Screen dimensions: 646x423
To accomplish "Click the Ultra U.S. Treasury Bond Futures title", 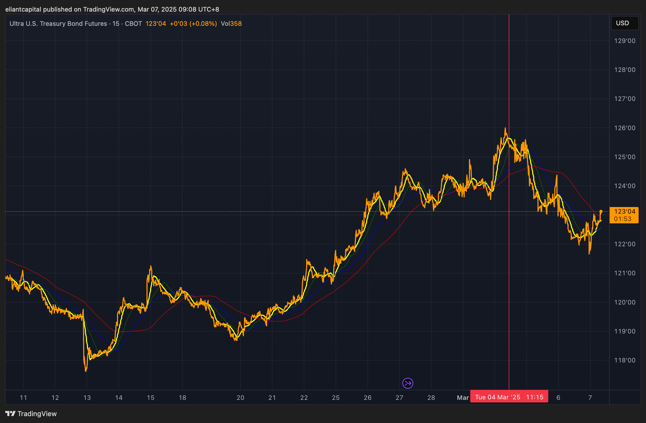I will point(58,24).
